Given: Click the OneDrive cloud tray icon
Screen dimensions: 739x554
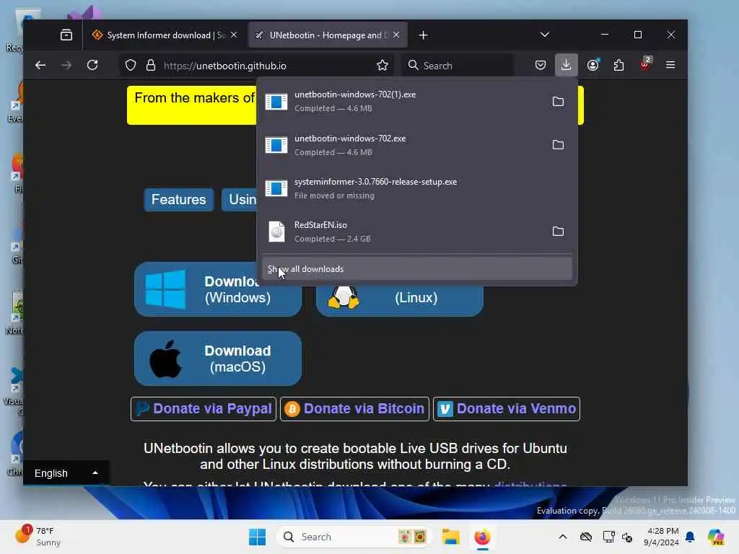Looking at the screenshot, I should click(x=586, y=537).
